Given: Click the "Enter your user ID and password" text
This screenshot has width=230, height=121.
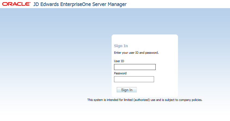Looking at the screenshot, I should [x=136, y=53].
